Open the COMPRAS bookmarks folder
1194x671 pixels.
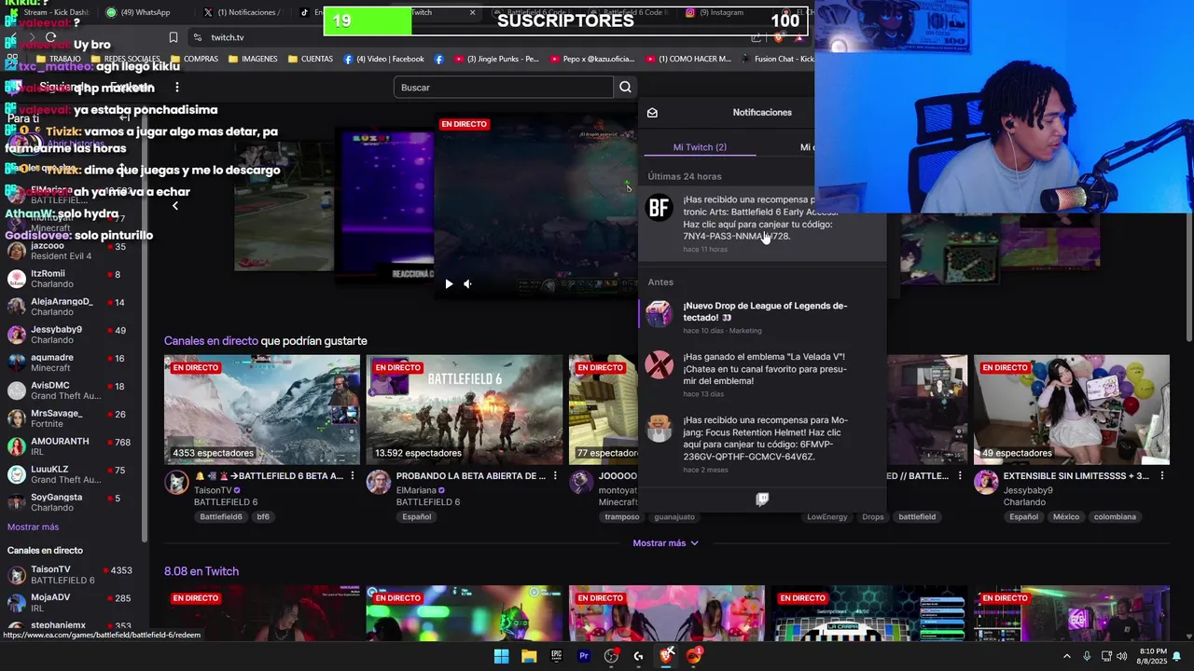click(194, 59)
